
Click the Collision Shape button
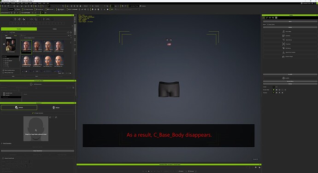click(x=290, y=57)
